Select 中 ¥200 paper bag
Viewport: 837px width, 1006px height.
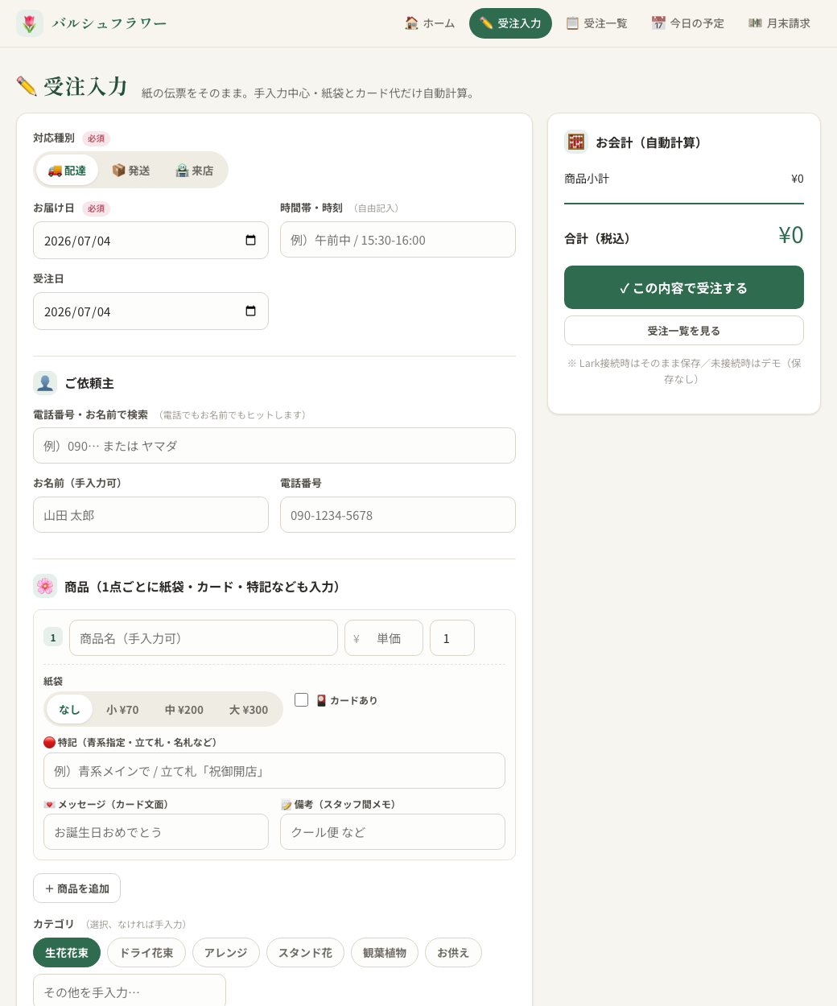(184, 710)
